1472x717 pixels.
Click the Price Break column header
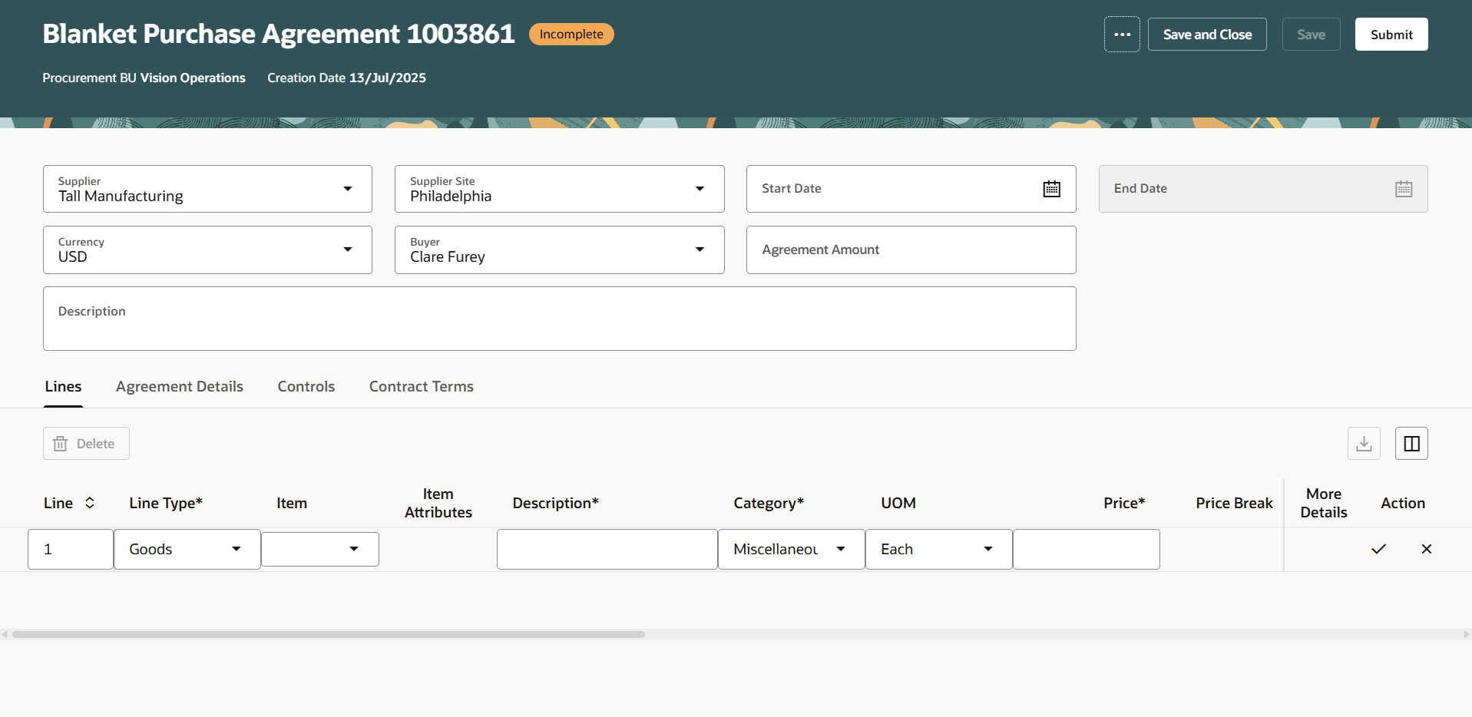pos(1234,503)
